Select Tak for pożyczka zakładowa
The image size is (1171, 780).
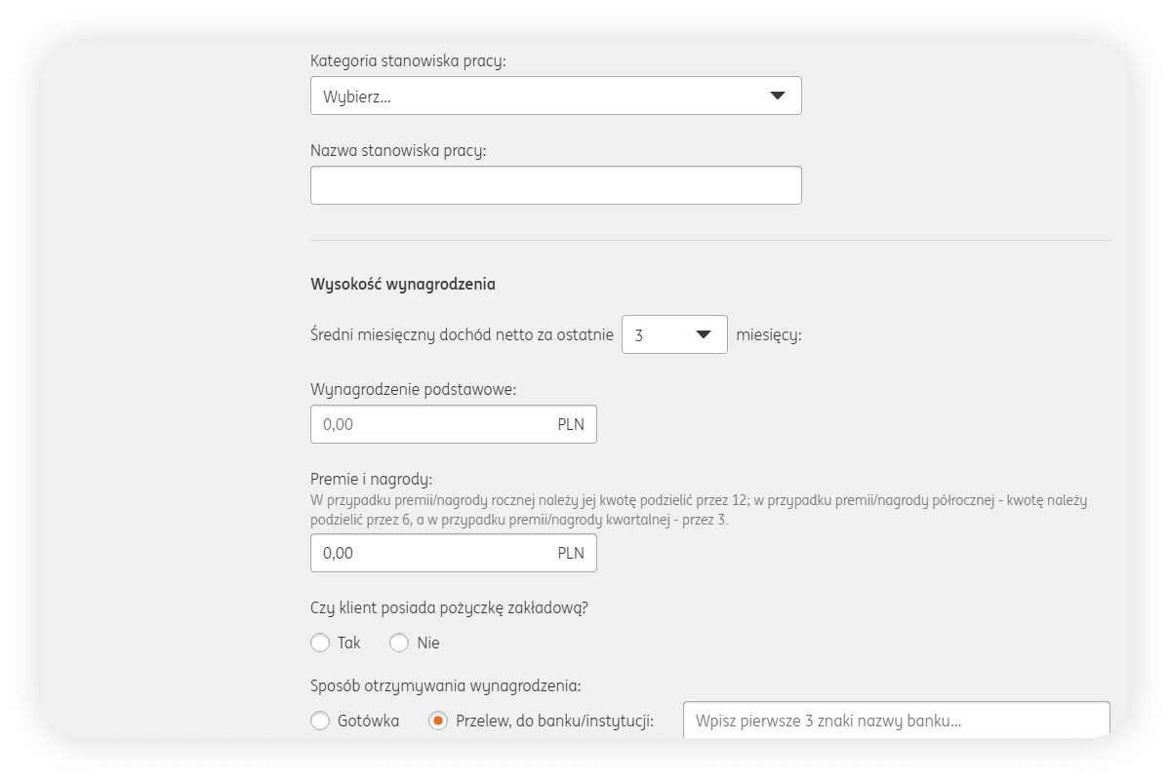click(x=320, y=643)
